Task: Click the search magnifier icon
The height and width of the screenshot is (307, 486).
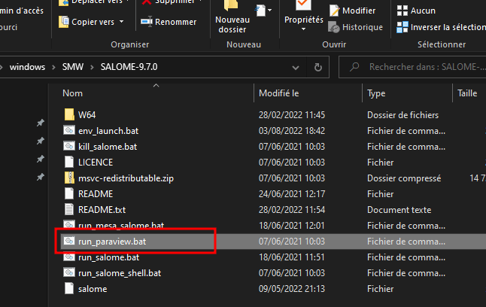Action: click(354, 67)
